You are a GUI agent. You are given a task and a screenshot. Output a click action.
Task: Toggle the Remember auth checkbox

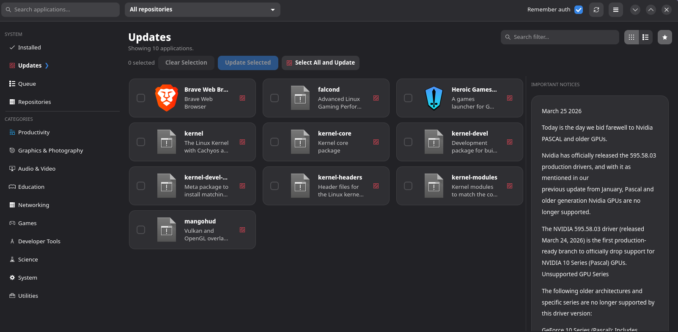tap(579, 10)
